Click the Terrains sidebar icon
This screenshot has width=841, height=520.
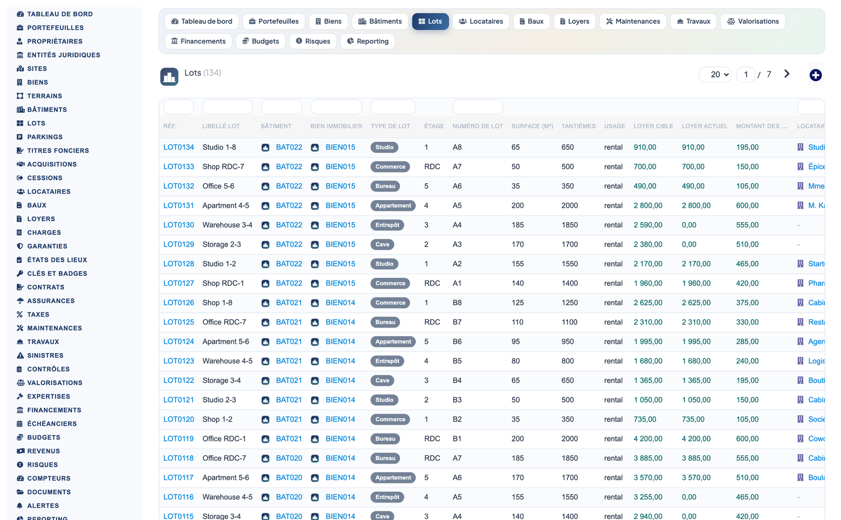pos(20,96)
